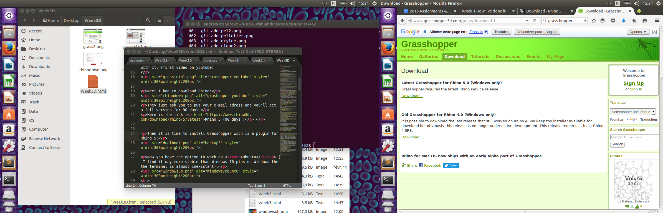Switch to '2016 Assignments' Firefox tab
The height and width of the screenshot is (213, 663).
point(430,11)
